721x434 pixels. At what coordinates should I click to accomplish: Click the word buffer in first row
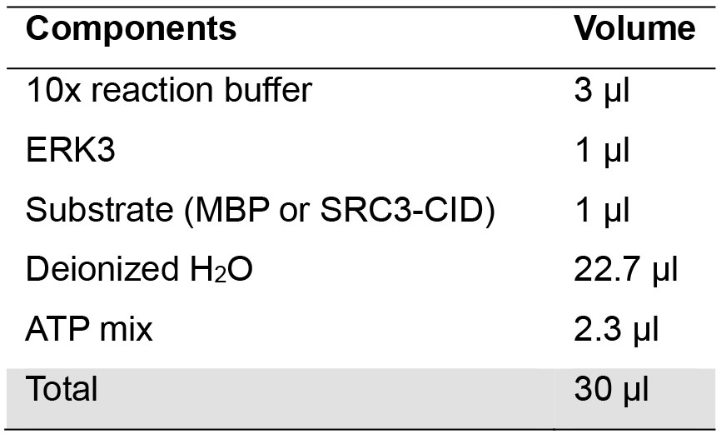coord(269,89)
